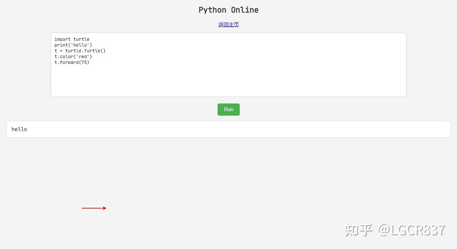Click the red arrow drawing on canvas
The image size is (457, 249).
pos(94,208)
